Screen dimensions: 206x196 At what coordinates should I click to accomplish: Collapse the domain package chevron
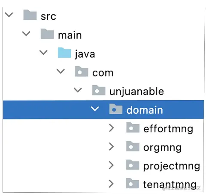click(95, 109)
